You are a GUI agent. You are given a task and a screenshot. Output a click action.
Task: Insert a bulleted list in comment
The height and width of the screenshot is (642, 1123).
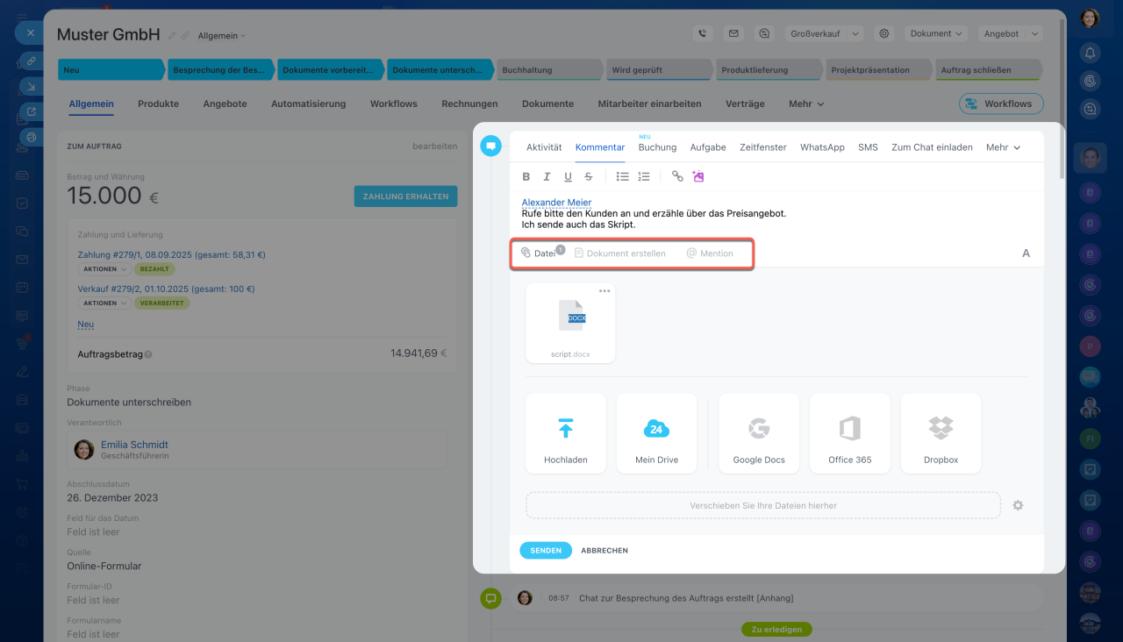tap(623, 176)
